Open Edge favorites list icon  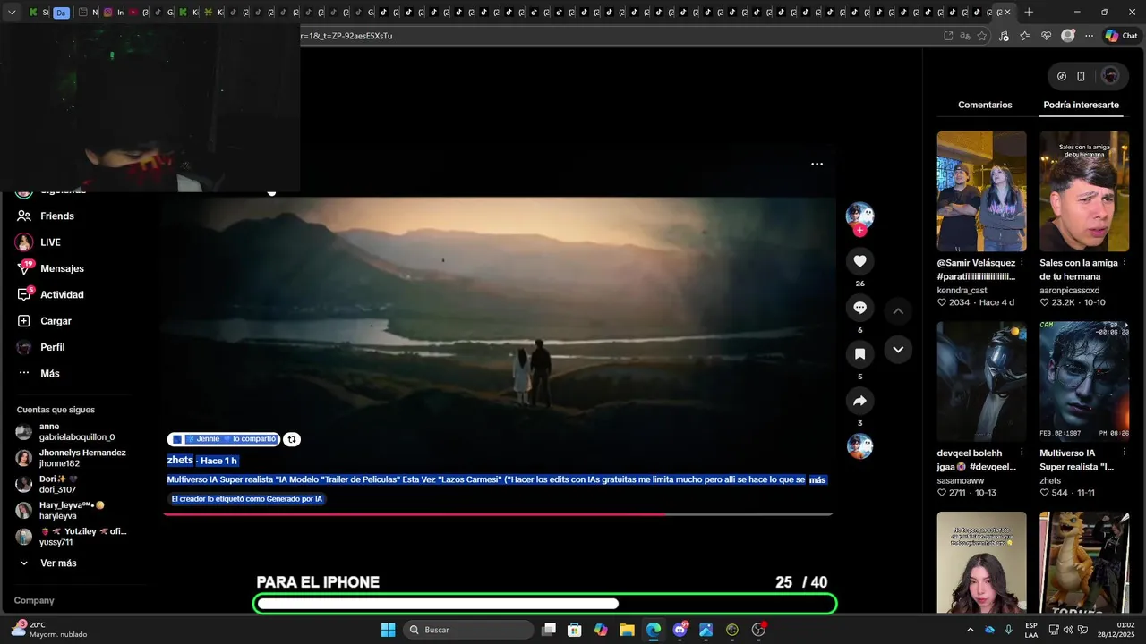tap(1024, 36)
